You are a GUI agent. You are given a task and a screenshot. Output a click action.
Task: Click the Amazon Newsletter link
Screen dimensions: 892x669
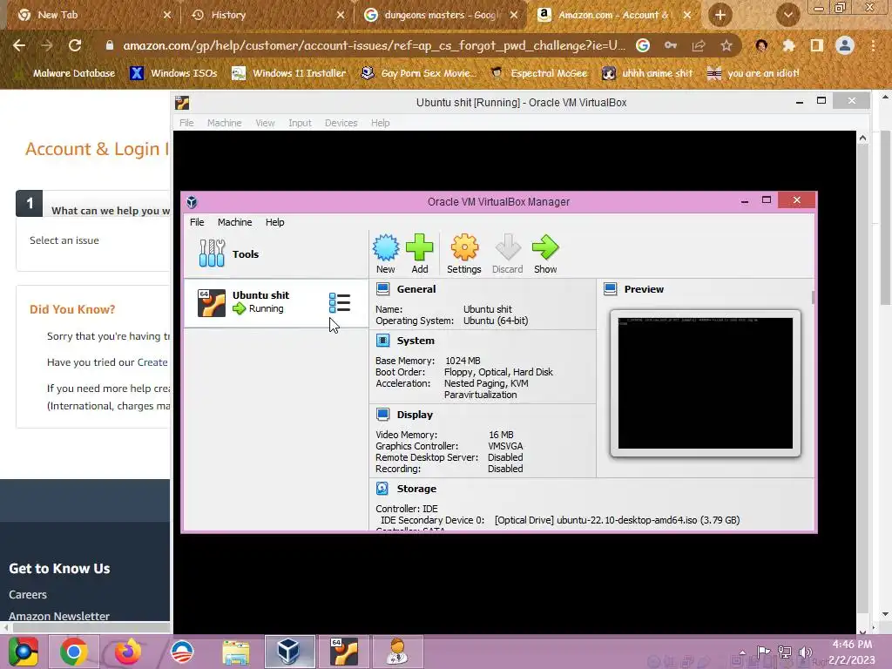[59, 616]
